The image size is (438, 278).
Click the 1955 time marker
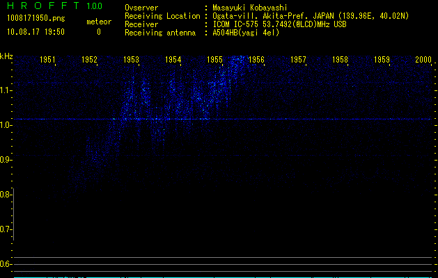pyautogui.click(x=214, y=59)
